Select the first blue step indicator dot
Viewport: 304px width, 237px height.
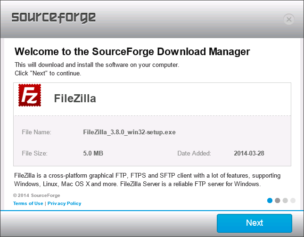click(x=270, y=200)
